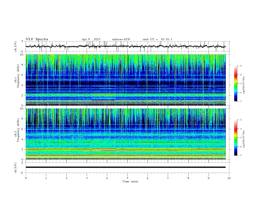This screenshot has width=258, height=200.
Task: Click time axis tick label "7"
Action: coord(168,178)
